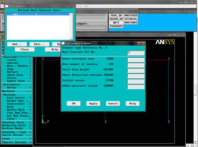Click the Initial strain ISTRN field
This screenshot has height=147, width=198.
click(136, 81)
